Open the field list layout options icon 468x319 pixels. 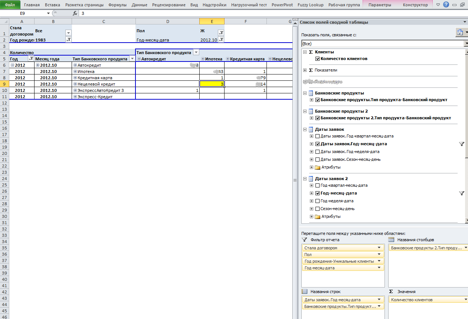pyautogui.click(x=461, y=33)
